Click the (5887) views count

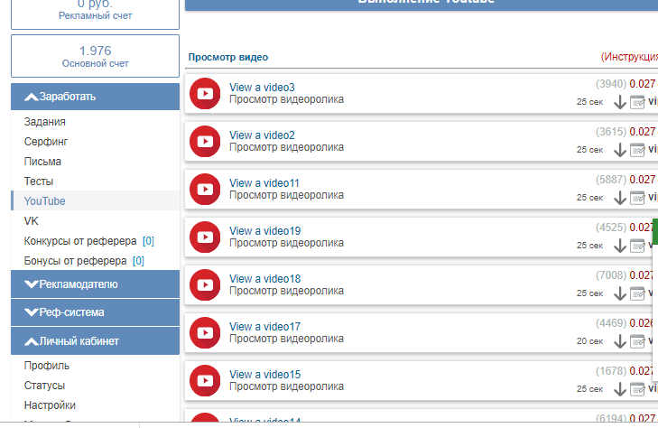point(611,180)
